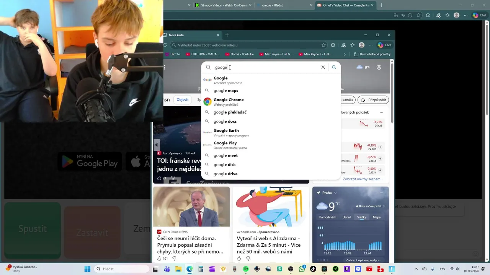
Task: Click the blue search magnifier button
Action: tap(334, 67)
